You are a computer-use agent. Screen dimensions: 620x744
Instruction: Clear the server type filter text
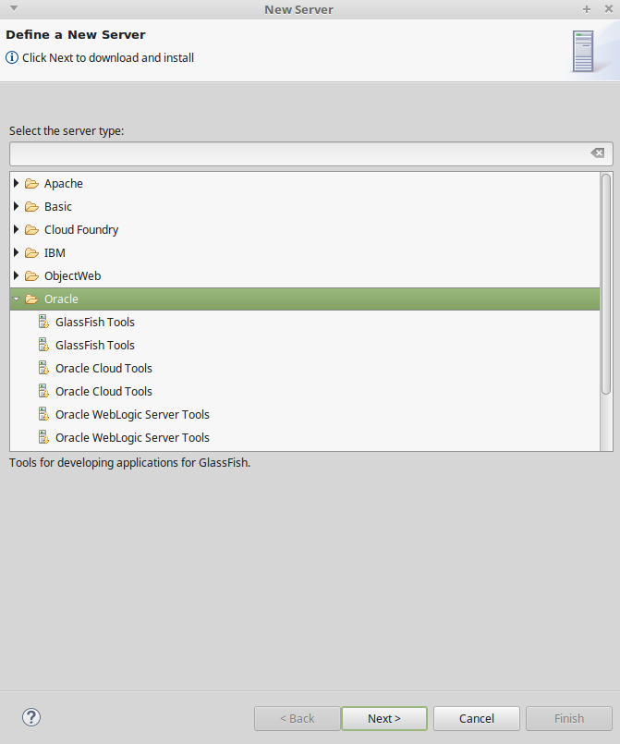(x=597, y=152)
